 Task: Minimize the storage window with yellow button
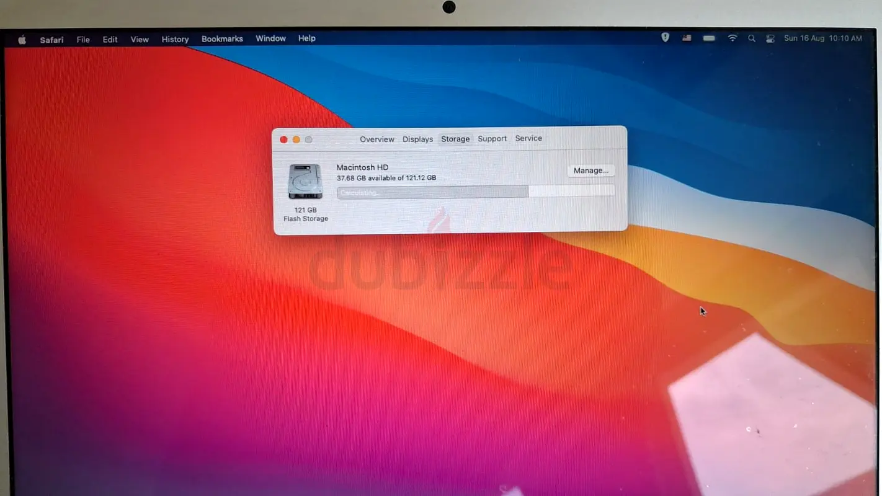click(296, 139)
